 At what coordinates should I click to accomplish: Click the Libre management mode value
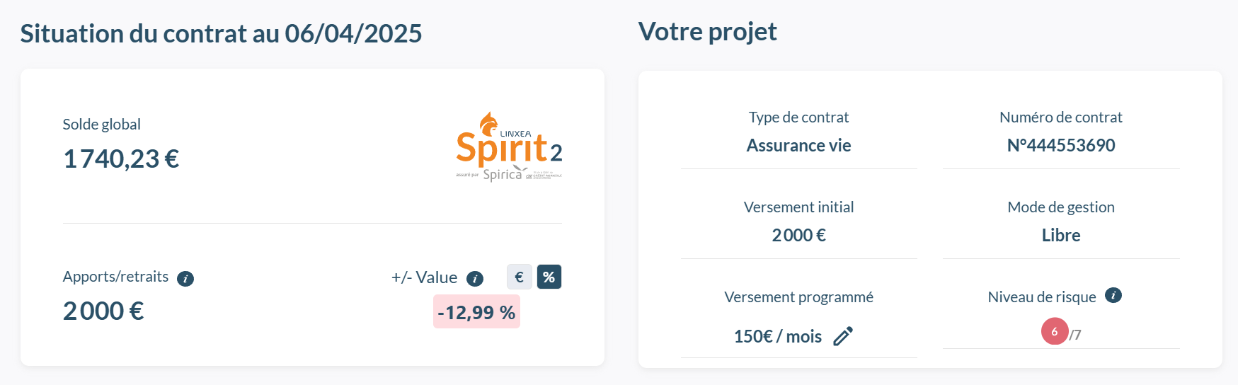coord(1060,235)
